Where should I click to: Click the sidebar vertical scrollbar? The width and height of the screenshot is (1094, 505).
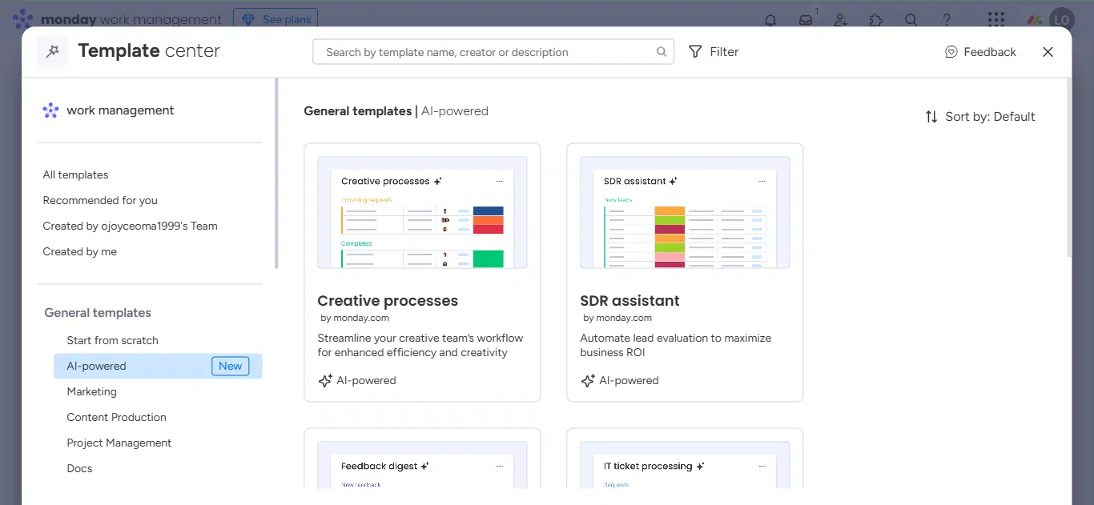[x=277, y=173]
